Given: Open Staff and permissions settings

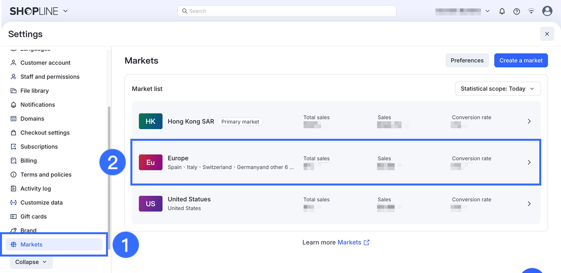Looking at the screenshot, I should coord(50,77).
